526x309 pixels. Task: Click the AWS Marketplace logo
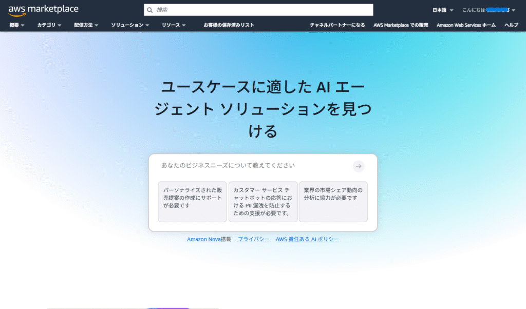[x=43, y=10]
